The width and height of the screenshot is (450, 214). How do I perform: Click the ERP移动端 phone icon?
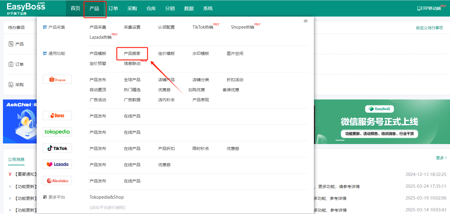[418, 9]
